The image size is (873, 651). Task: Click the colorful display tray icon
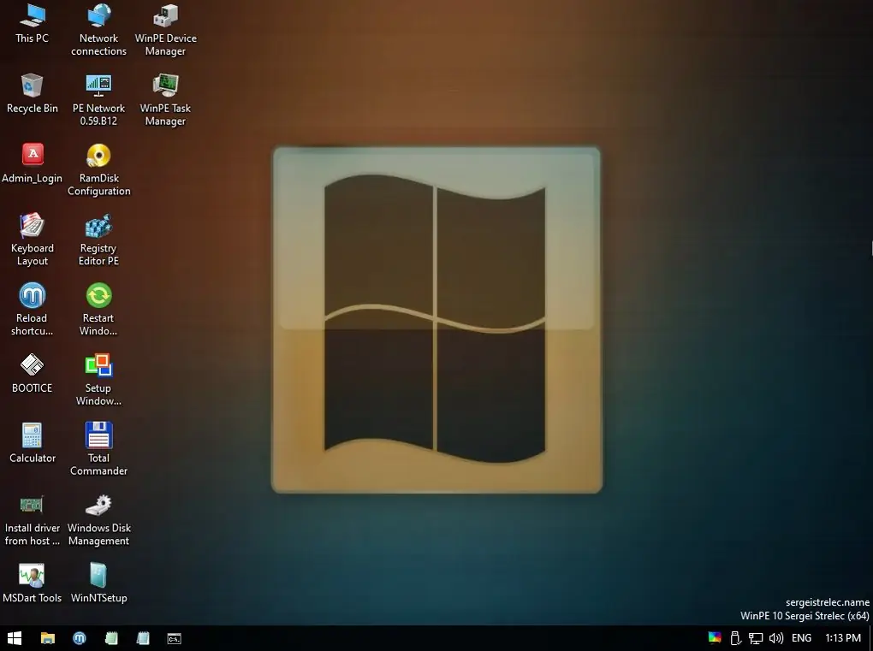[715, 637]
